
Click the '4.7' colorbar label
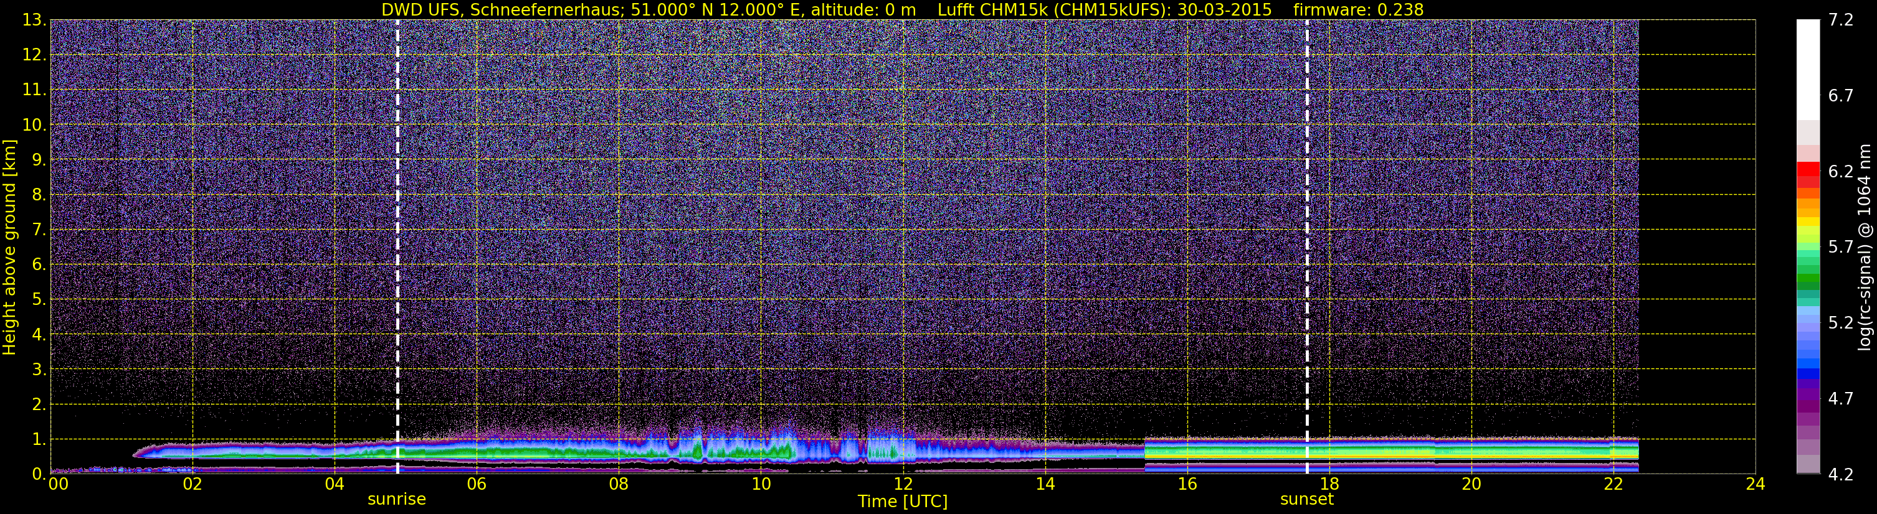(1841, 399)
